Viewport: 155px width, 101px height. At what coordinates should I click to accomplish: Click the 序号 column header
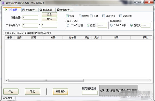10,38
